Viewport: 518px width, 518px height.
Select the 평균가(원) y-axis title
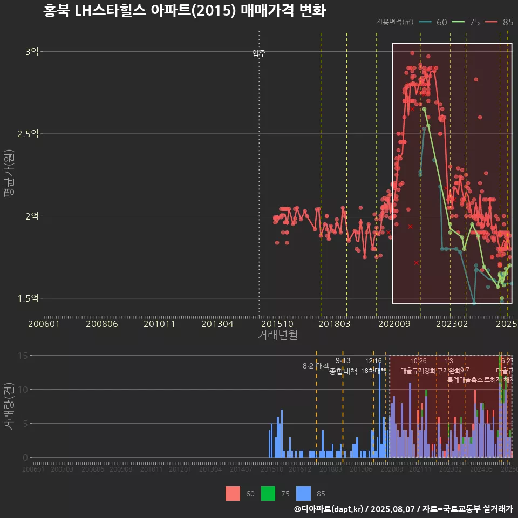click(x=9, y=173)
